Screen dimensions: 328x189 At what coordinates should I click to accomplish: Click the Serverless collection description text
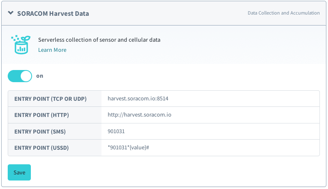point(99,40)
